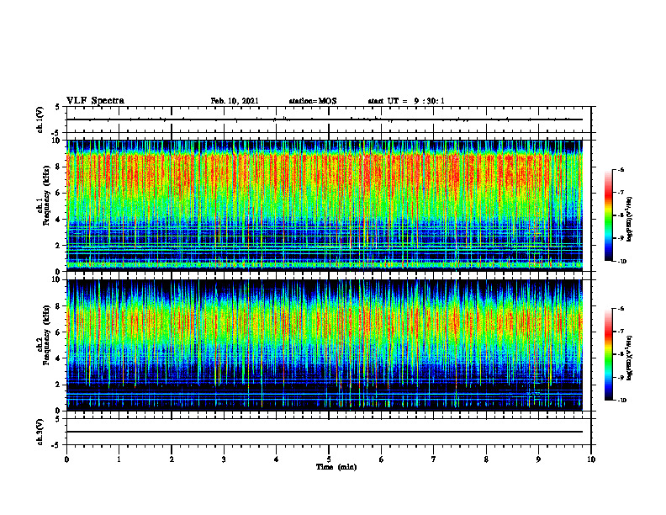Click the "ch.3(V)" waveform axis label
666x515 pixels.
tap(40, 432)
